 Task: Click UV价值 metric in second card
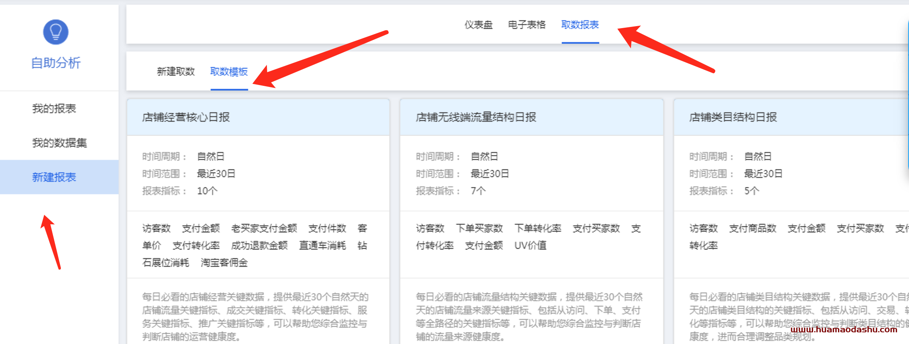[530, 245]
